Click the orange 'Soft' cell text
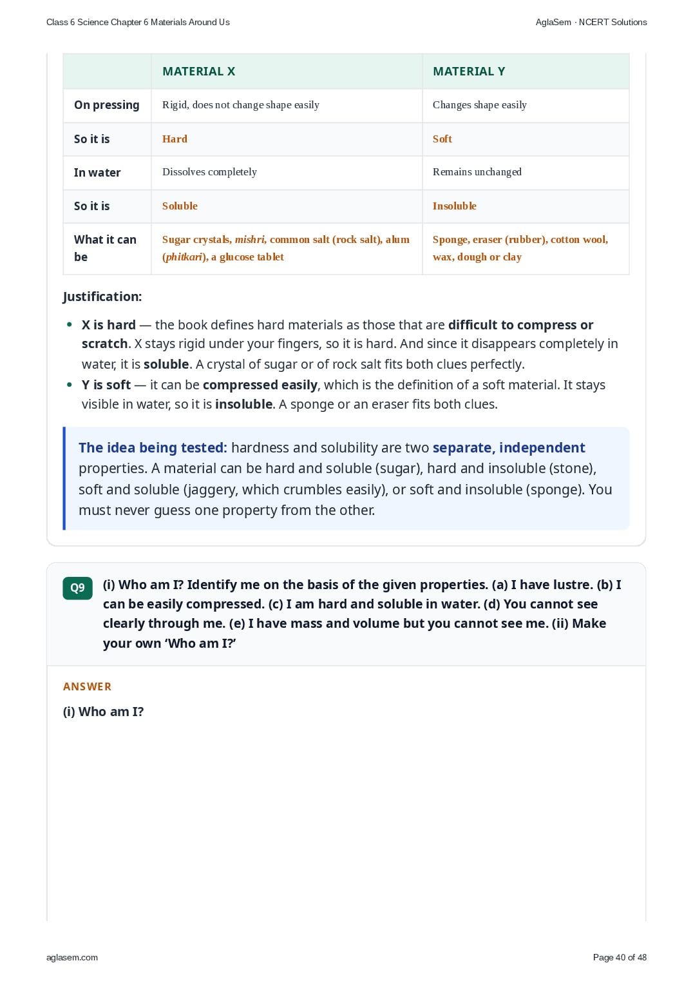693x981 pixels. point(442,139)
